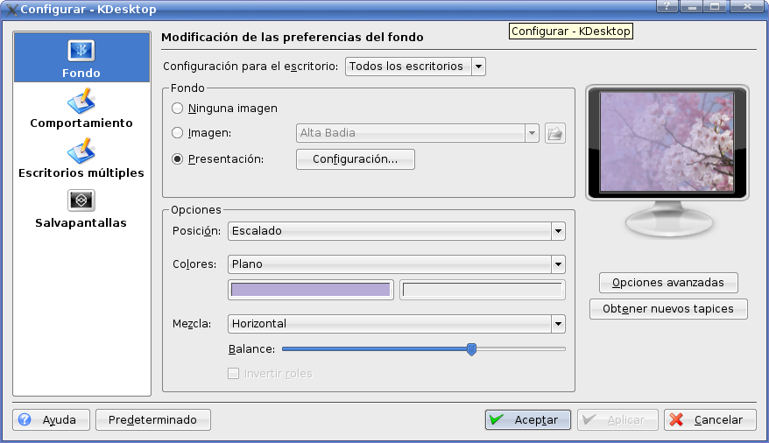Expand the Colores Plano dropdown
The image size is (769, 443).
(x=396, y=264)
